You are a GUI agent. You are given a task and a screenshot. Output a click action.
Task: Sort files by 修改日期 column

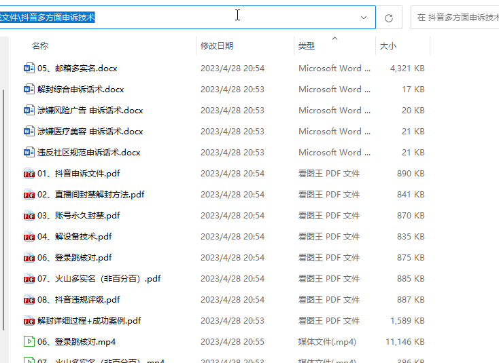click(217, 46)
